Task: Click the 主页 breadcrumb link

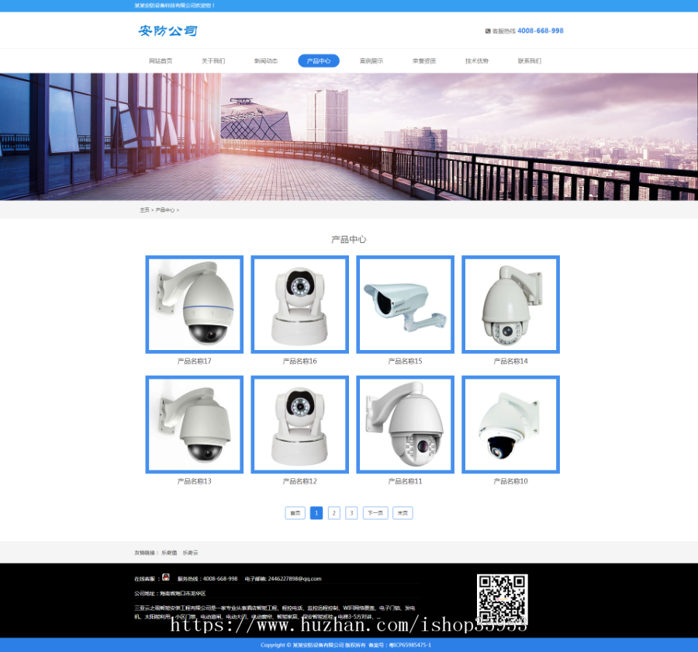Action: [x=143, y=210]
